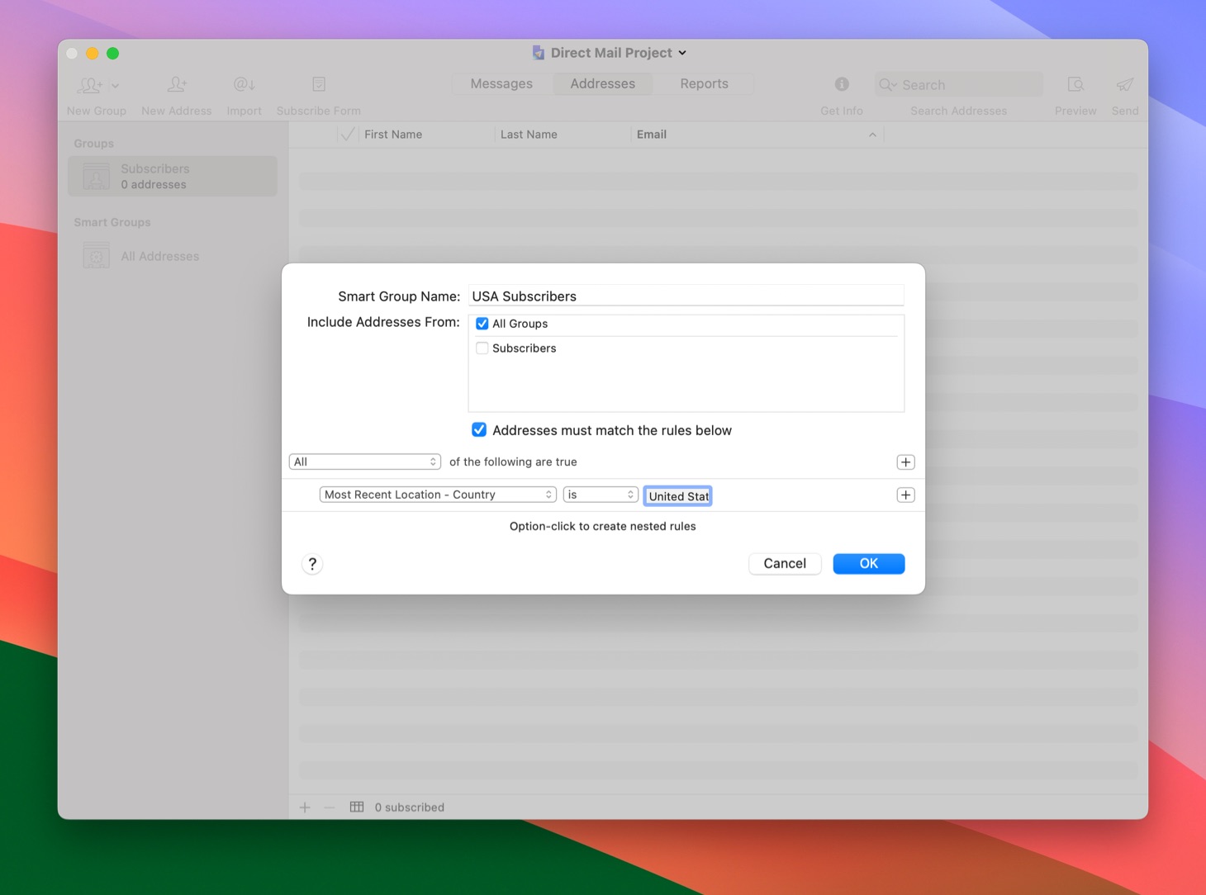Switch to the Addresses tab

(603, 83)
